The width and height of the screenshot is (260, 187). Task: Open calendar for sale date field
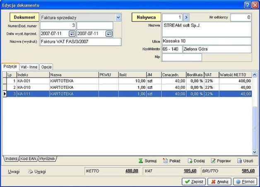coord(109,34)
